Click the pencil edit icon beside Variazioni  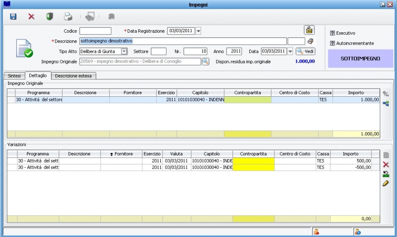click(385, 183)
